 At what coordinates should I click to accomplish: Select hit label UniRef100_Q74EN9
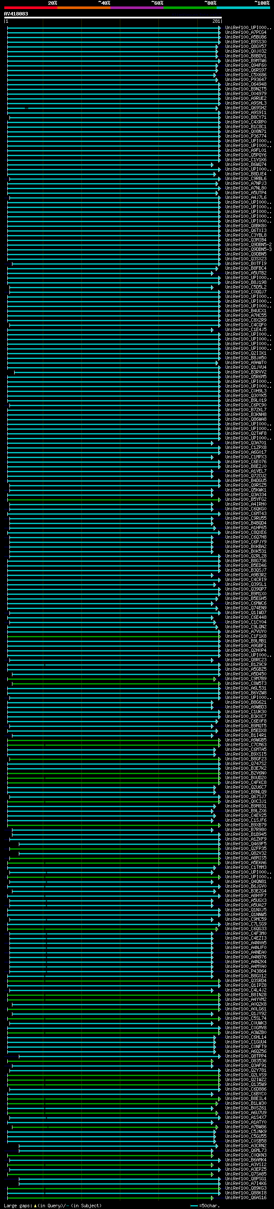coord(246,608)
